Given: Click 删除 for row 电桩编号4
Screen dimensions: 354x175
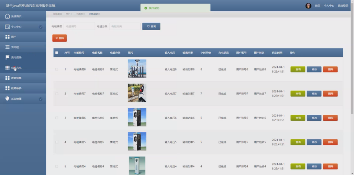Looking at the screenshot, I should point(330,166).
